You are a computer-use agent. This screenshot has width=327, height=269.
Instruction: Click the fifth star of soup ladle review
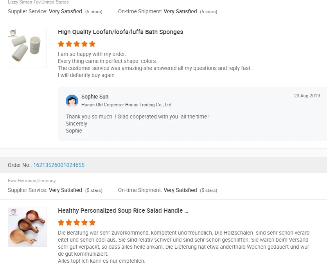coord(92,222)
